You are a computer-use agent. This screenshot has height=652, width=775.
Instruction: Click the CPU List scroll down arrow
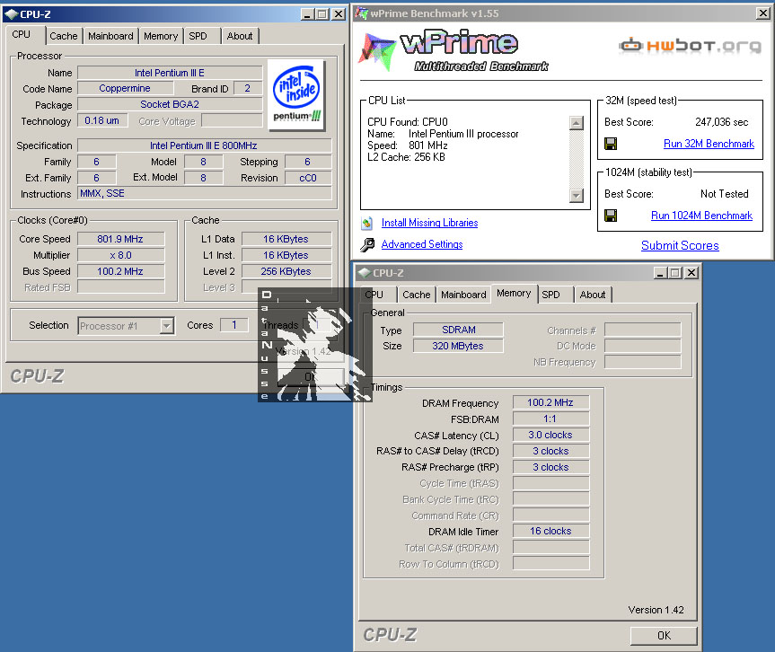click(x=577, y=195)
